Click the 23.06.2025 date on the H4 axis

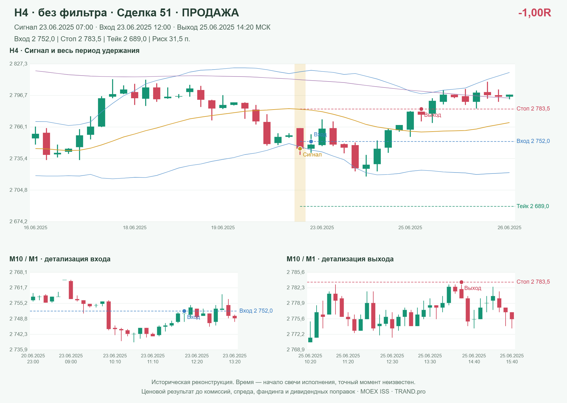point(322,228)
